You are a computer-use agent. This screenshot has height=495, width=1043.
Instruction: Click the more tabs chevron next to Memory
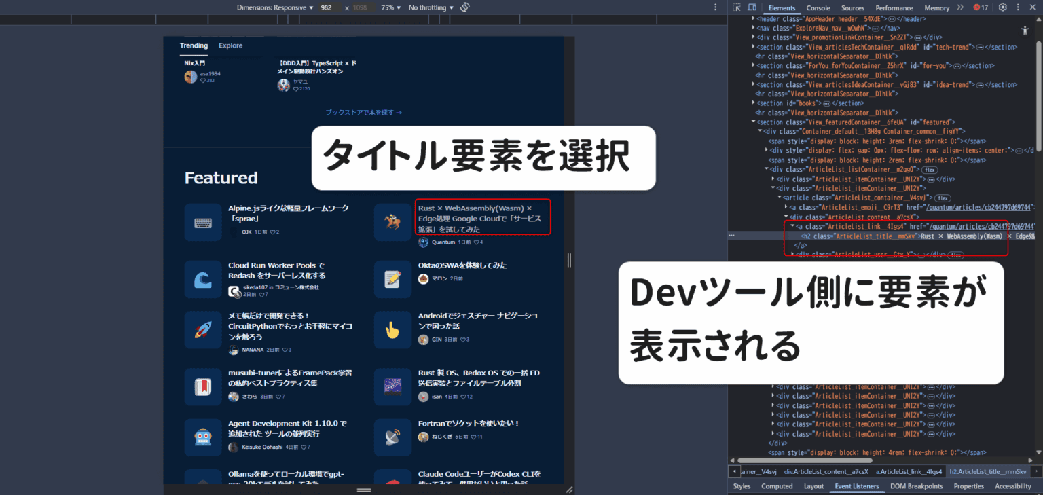pos(960,7)
